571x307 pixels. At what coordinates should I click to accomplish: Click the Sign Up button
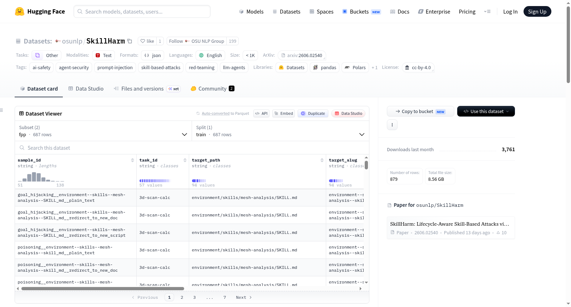pyautogui.click(x=537, y=11)
